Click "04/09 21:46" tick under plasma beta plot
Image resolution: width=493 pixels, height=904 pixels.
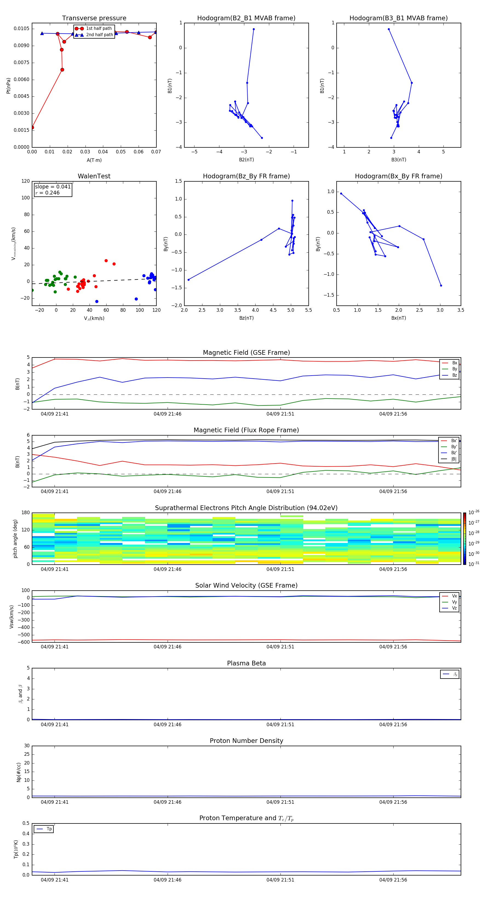[167, 725]
